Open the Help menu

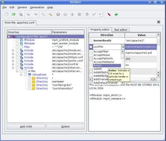pyautogui.click(x=50, y=7)
